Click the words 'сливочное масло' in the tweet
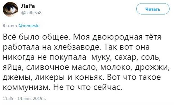The width and height of the screenshot is (174, 105). click(61, 67)
